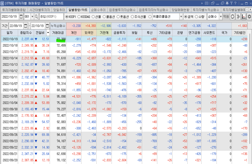The width and height of the screenshot is (252, 164).
Task: Select the 콜옵션 radio button
Action: pos(104,16)
